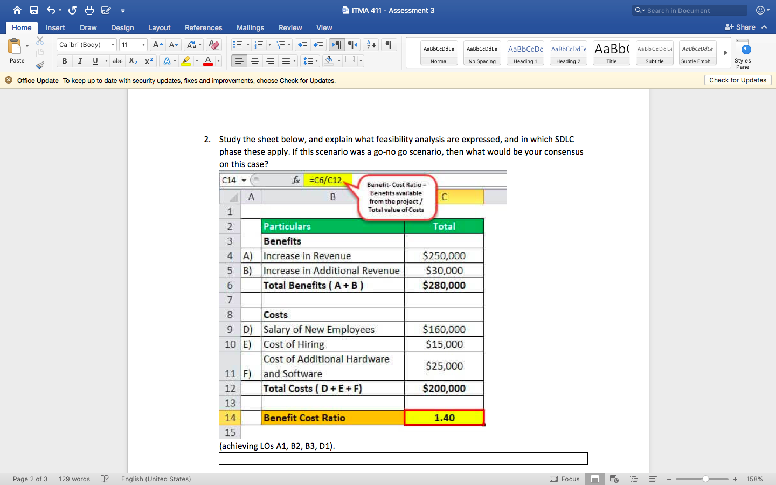Center align the paragraph
The width and height of the screenshot is (776, 485).
tap(255, 61)
